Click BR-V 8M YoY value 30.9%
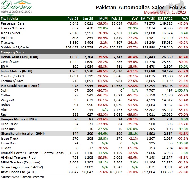Screen dimensions: 189x179 click(183, 67)
